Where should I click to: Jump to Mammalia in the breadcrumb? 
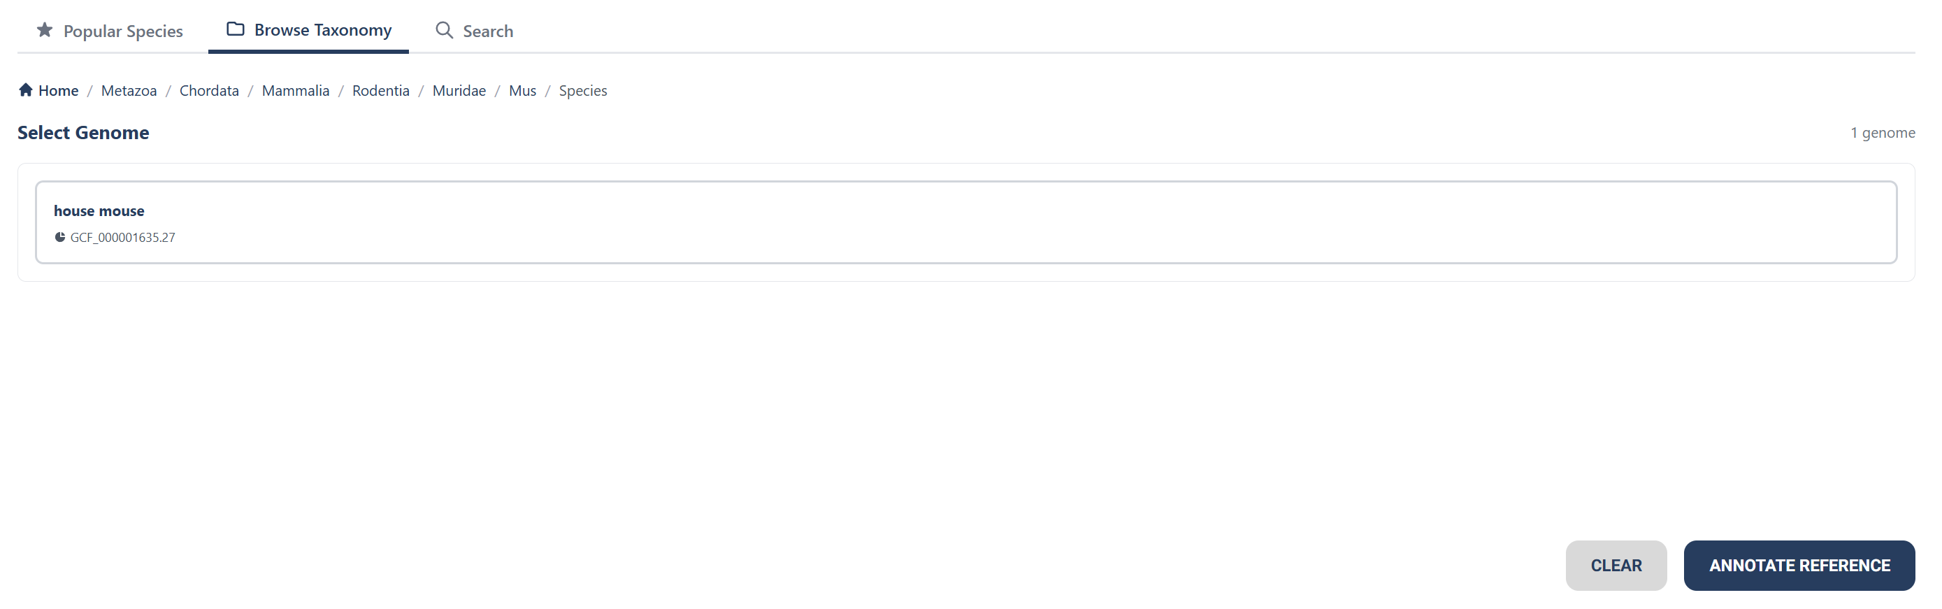[296, 90]
